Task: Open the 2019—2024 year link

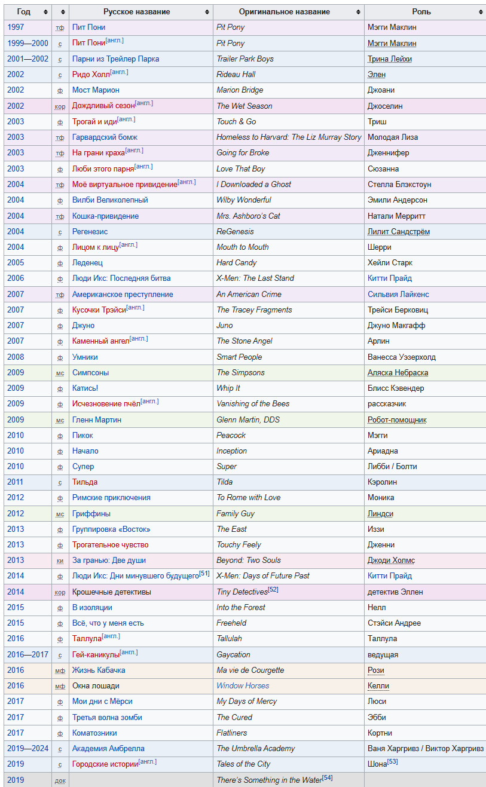Action: (x=27, y=749)
